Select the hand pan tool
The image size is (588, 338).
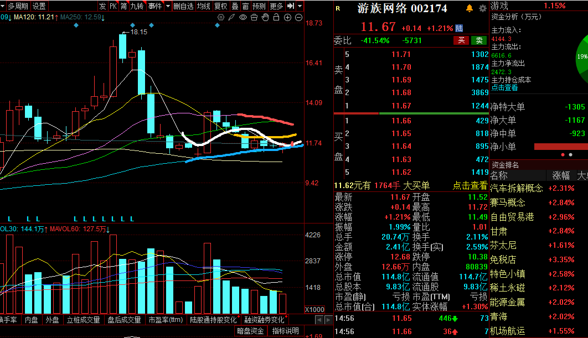pos(265,17)
